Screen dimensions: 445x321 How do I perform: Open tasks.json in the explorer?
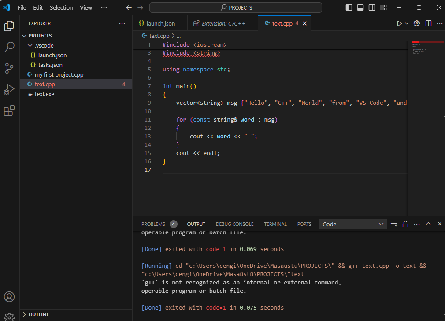50,65
